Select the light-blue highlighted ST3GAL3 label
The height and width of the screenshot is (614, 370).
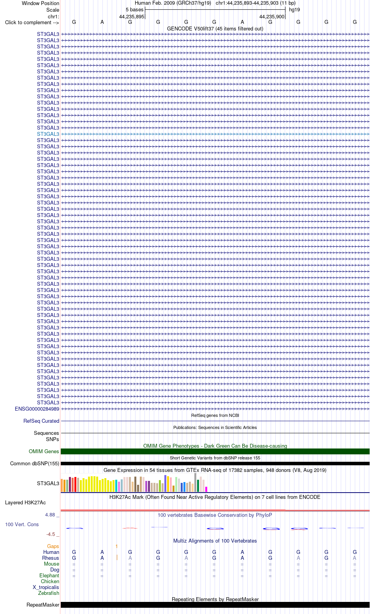pos(48,134)
